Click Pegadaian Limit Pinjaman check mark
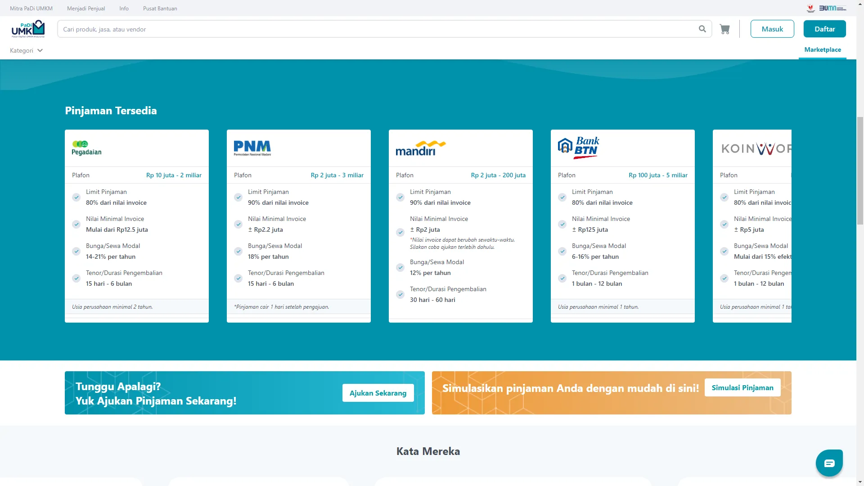Image resolution: width=864 pixels, height=486 pixels. (76, 197)
